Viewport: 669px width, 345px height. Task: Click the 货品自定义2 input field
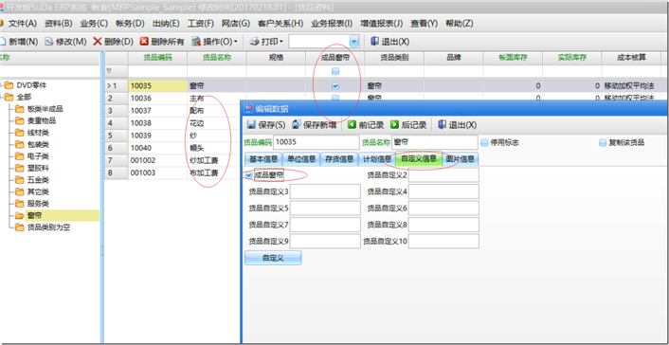(x=443, y=174)
